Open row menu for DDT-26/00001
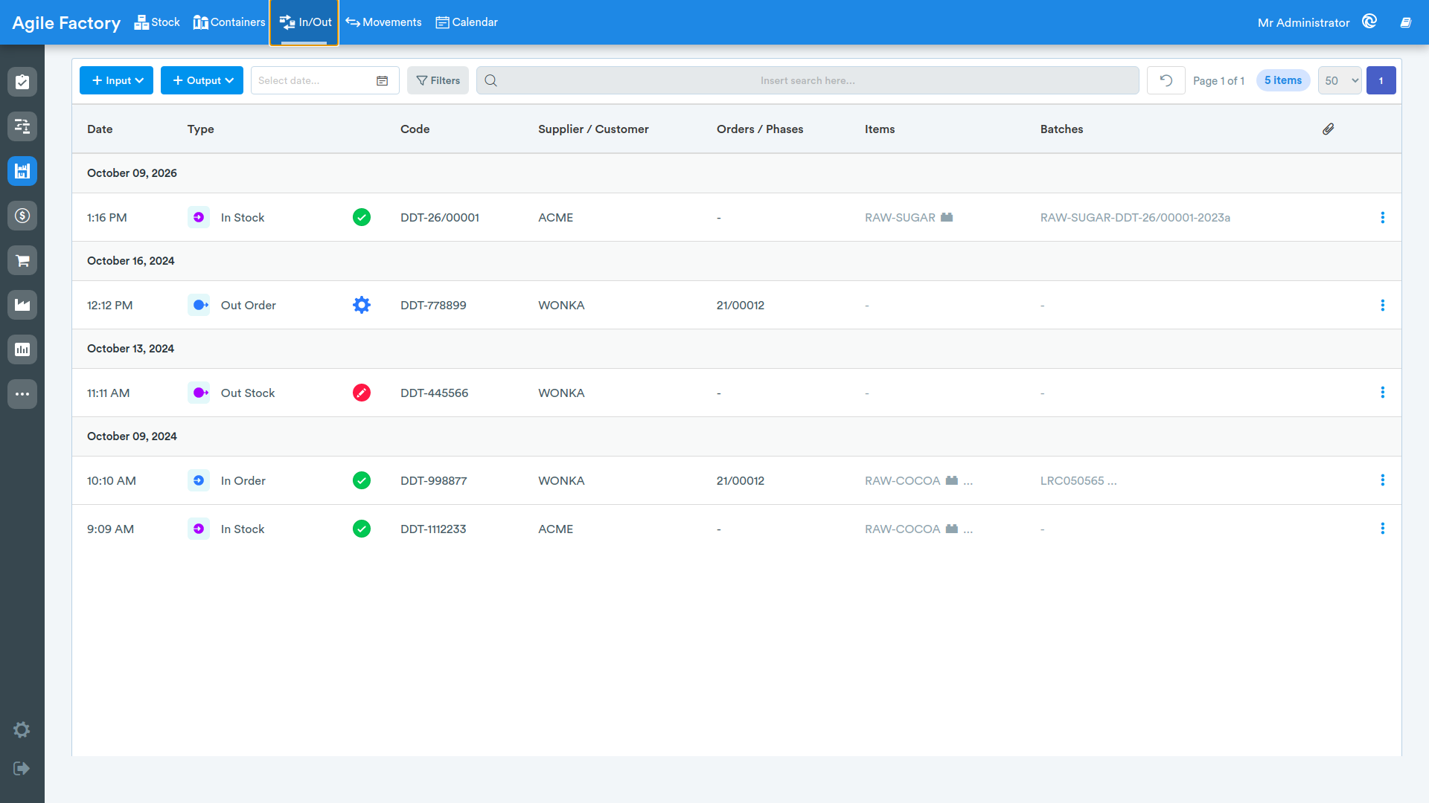Screen dimensions: 1429x803 pos(1383,217)
